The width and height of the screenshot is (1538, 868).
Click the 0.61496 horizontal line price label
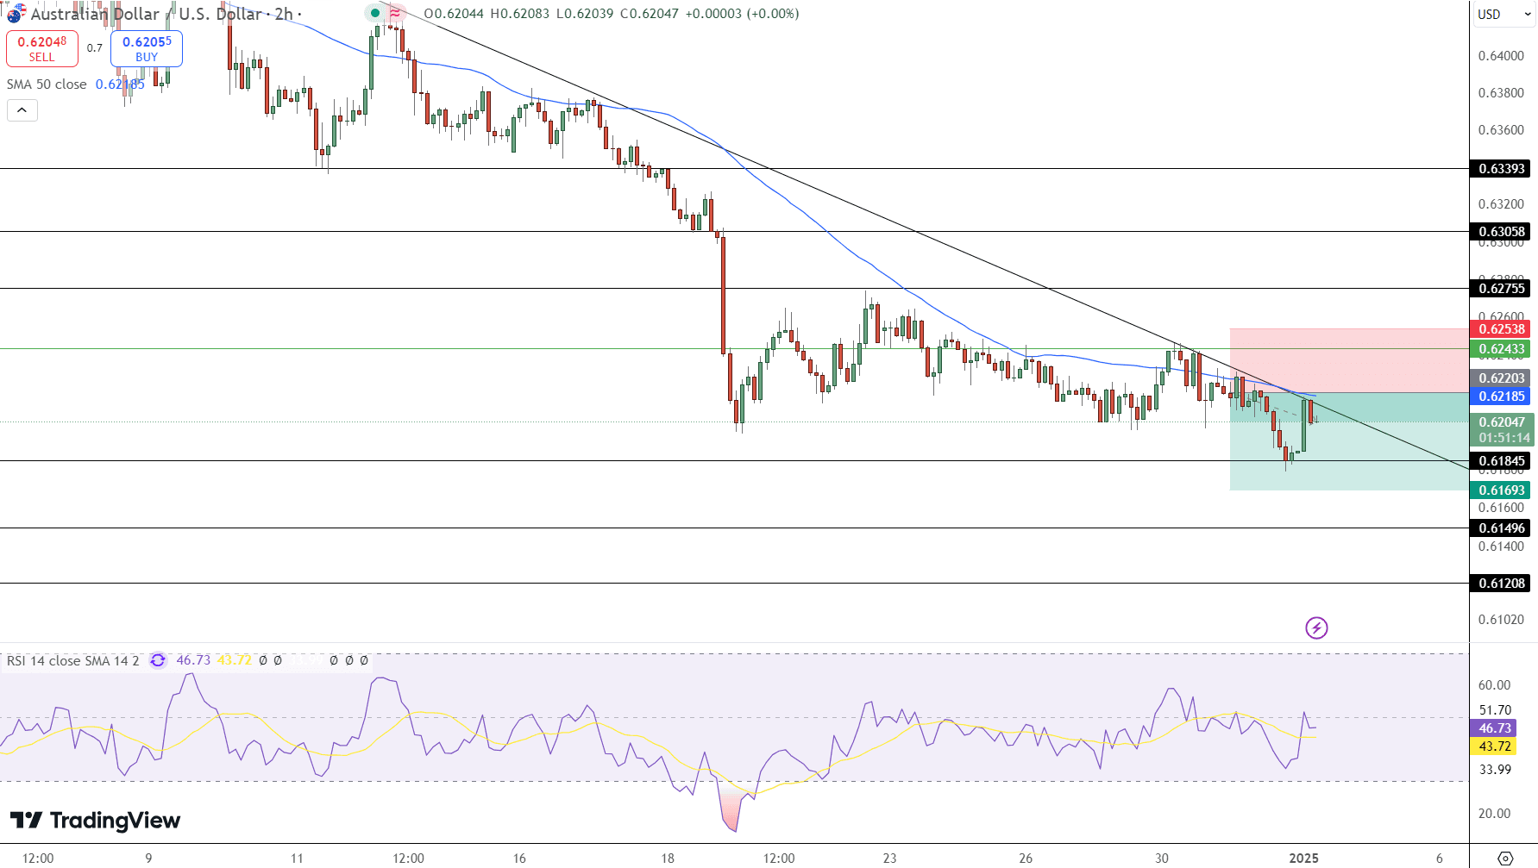click(1502, 528)
